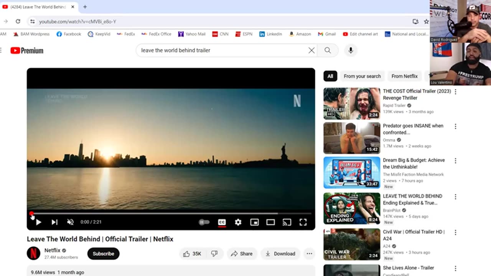View site information icon in address bar
The width and height of the screenshot is (491, 276).
32,21
